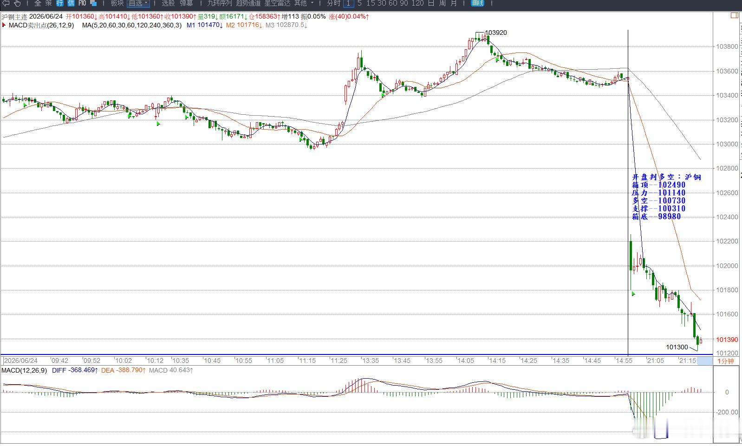The image size is (742, 446).
Task: Select the 分时 tab
Action: pyautogui.click(x=333, y=3)
